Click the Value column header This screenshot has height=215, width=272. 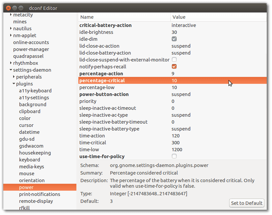pos(219,17)
